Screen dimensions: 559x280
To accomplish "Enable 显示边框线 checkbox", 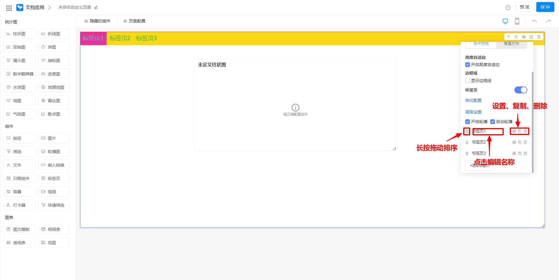I will tap(468, 81).
